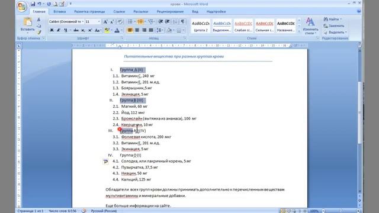This screenshot has height=213, width=379.
Task: Decrease the paragraph indent
Action: click(x=160, y=22)
